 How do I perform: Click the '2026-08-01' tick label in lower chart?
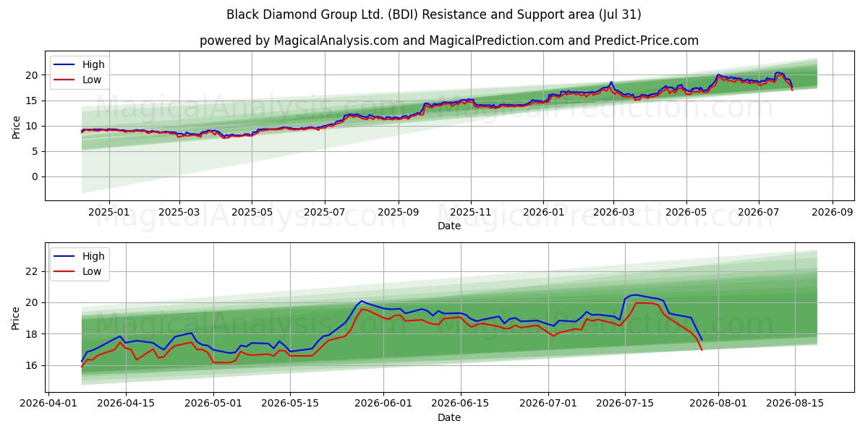(718, 403)
